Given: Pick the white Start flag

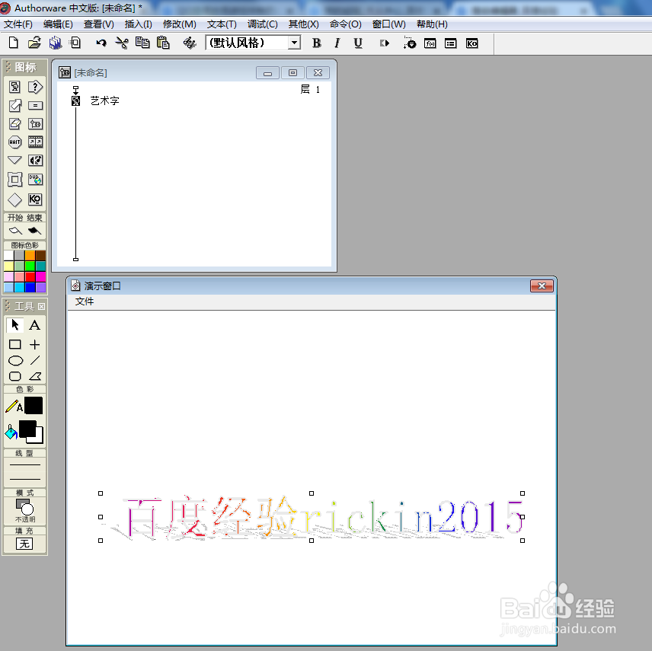Looking at the screenshot, I should 15,231.
